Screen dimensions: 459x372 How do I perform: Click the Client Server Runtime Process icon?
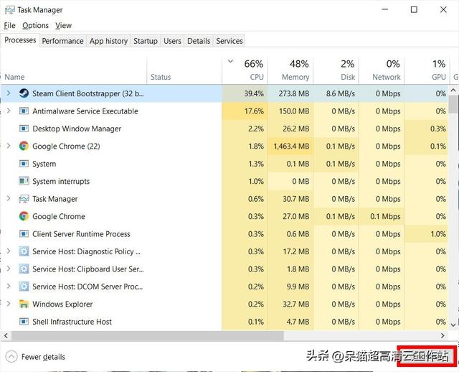tap(24, 234)
